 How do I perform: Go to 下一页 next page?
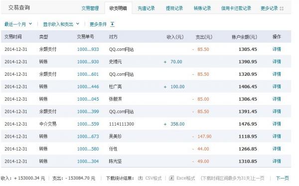coord(283,178)
